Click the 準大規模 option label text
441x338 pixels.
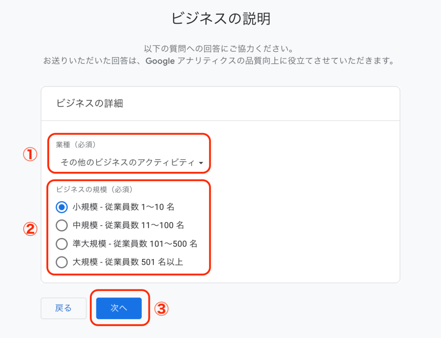135,244
